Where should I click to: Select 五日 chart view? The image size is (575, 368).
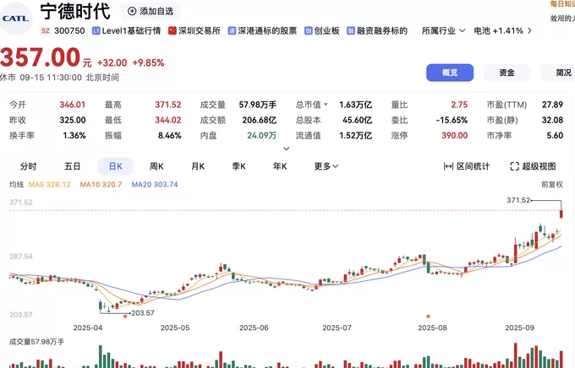pos(72,166)
